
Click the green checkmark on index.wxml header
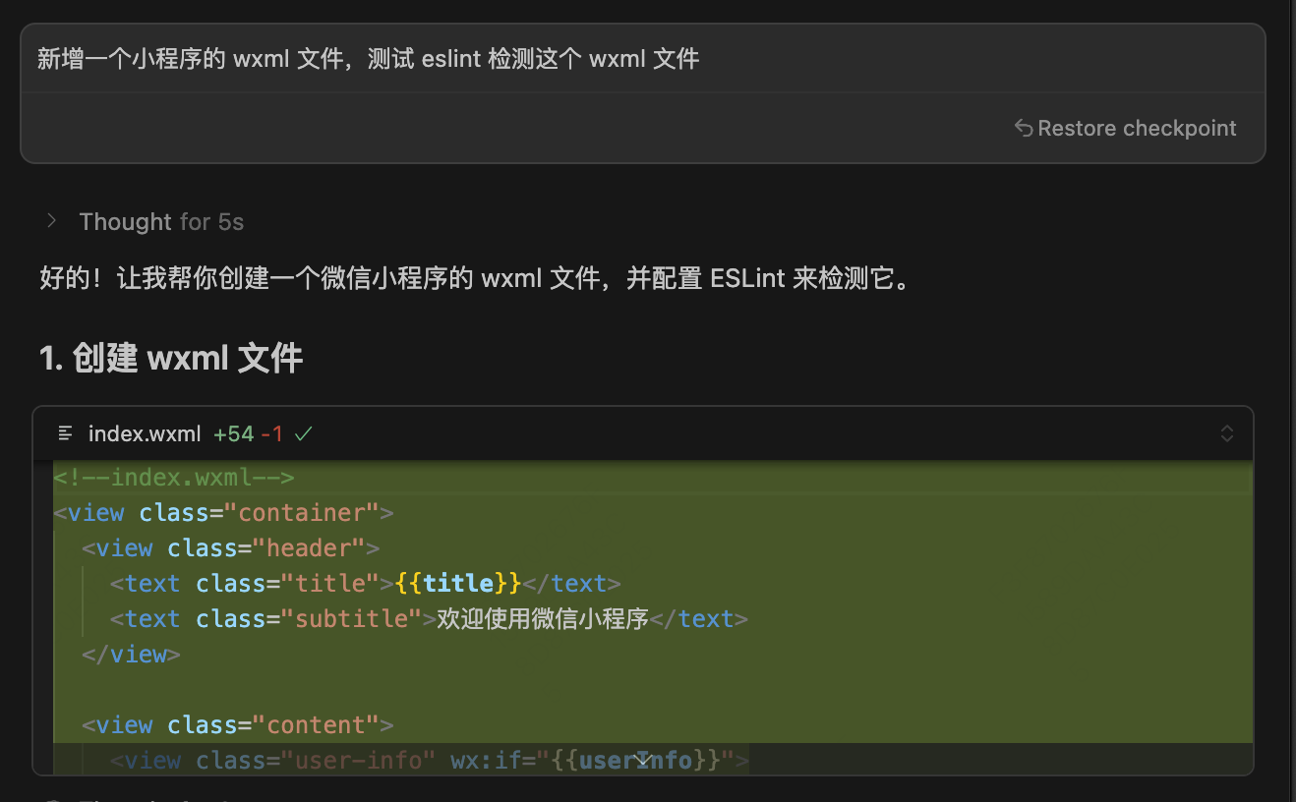coord(301,432)
